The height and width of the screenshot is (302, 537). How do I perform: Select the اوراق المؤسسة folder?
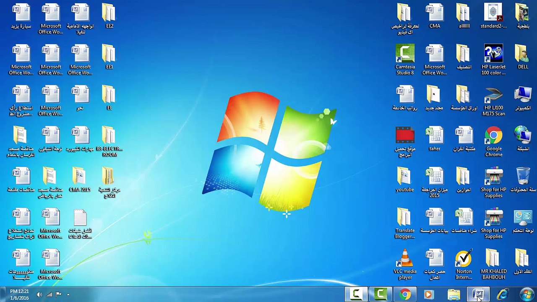tap(464, 98)
